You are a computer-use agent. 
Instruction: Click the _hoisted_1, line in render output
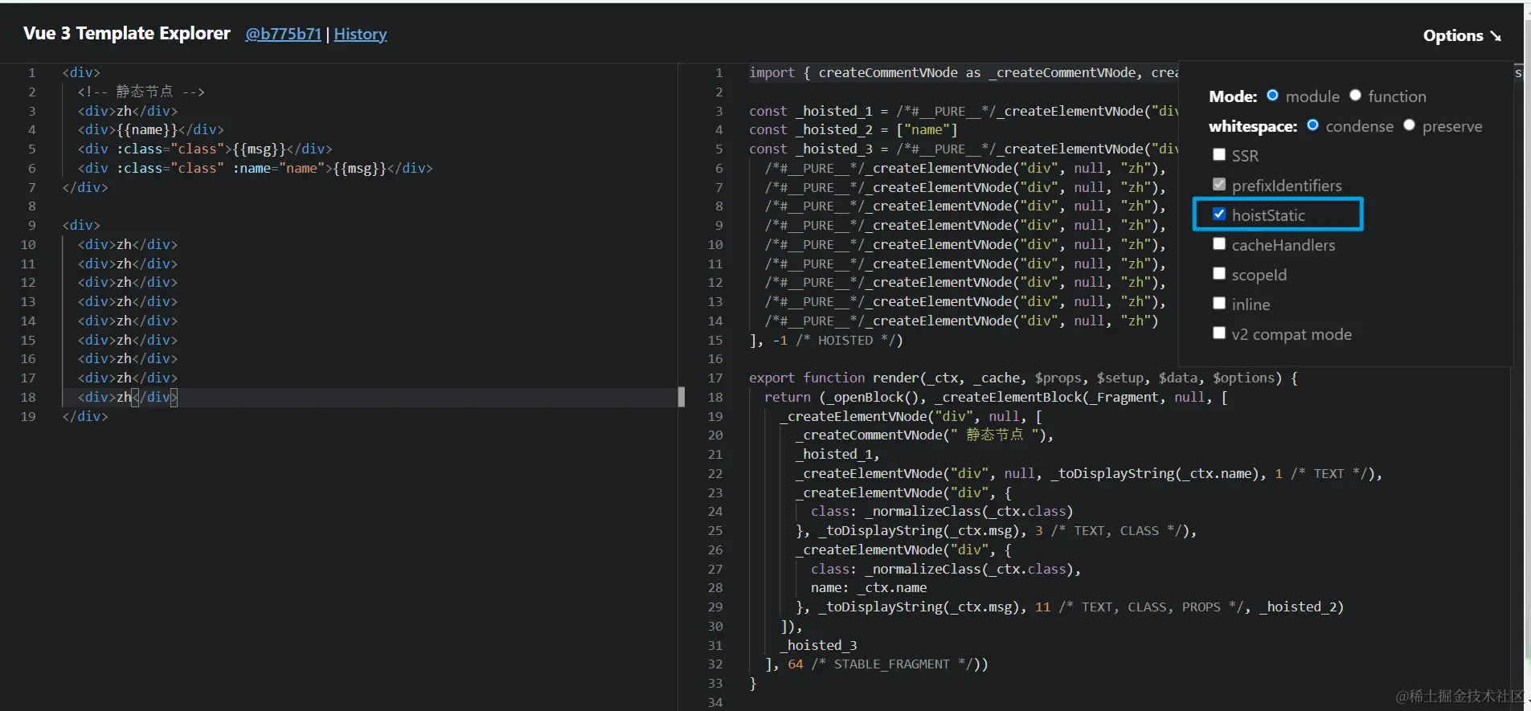(837, 454)
